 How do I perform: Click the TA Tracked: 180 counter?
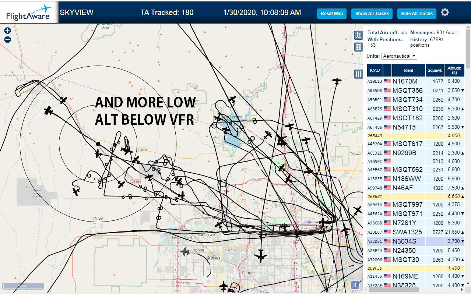tap(167, 13)
